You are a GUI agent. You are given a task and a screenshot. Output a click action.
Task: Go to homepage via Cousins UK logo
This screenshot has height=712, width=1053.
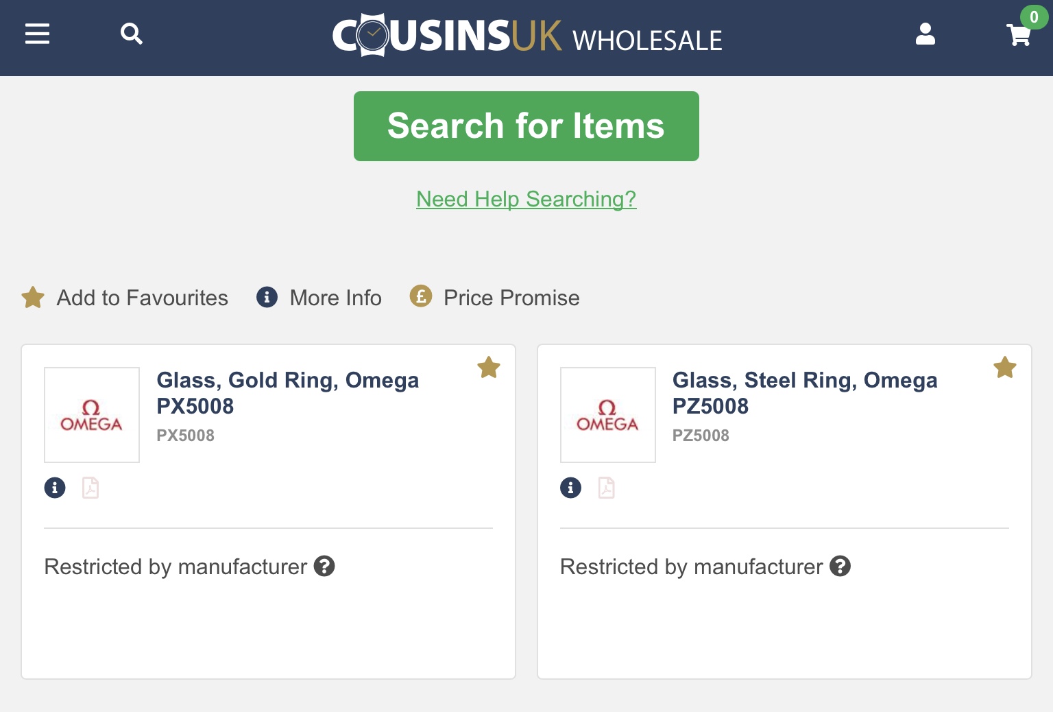[x=526, y=35]
